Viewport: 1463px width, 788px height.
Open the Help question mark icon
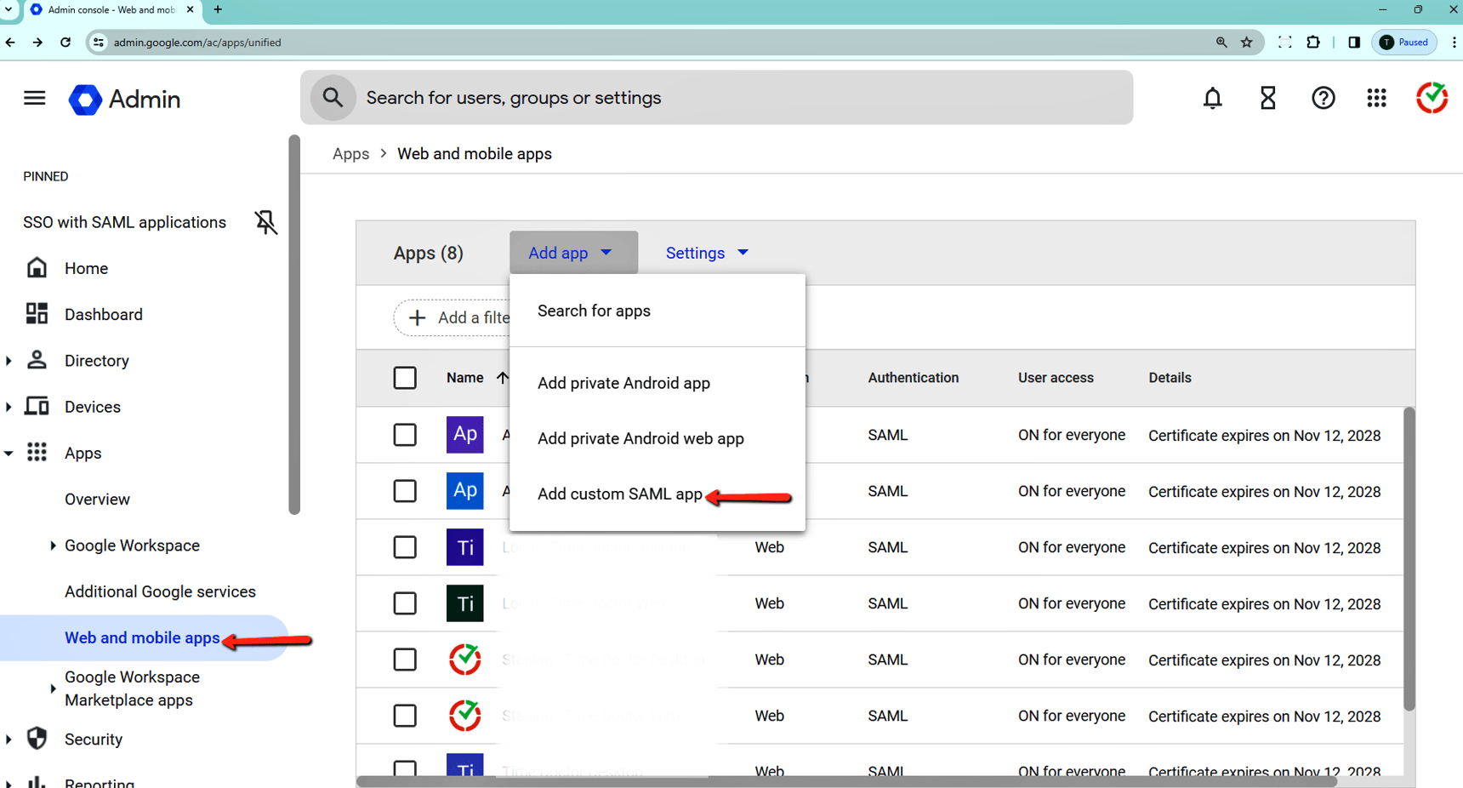pyautogui.click(x=1323, y=98)
